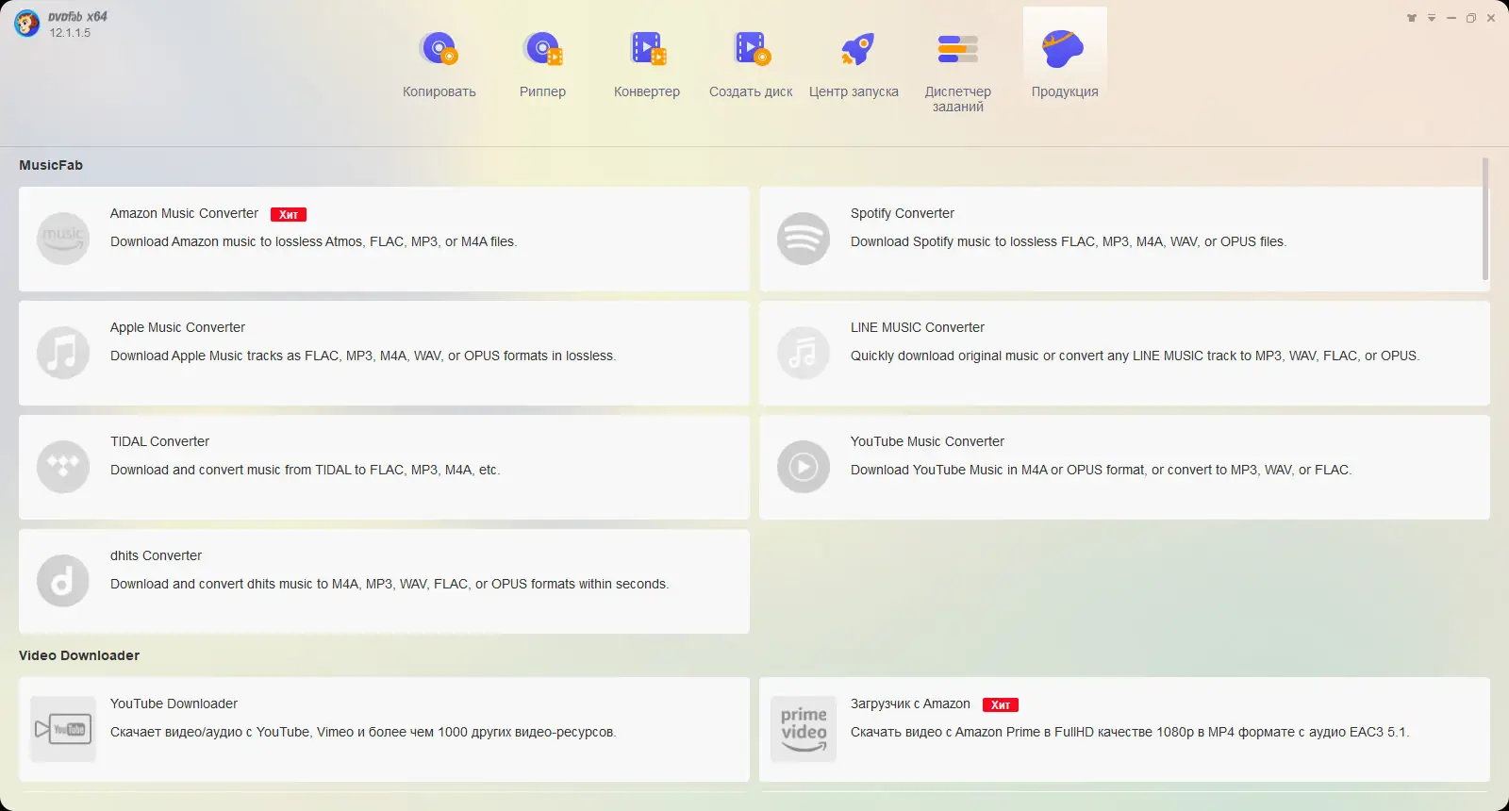Click description 'Download YouTube Music in M4A or OPUS'
This screenshot has width=1509, height=811.
click(1101, 470)
